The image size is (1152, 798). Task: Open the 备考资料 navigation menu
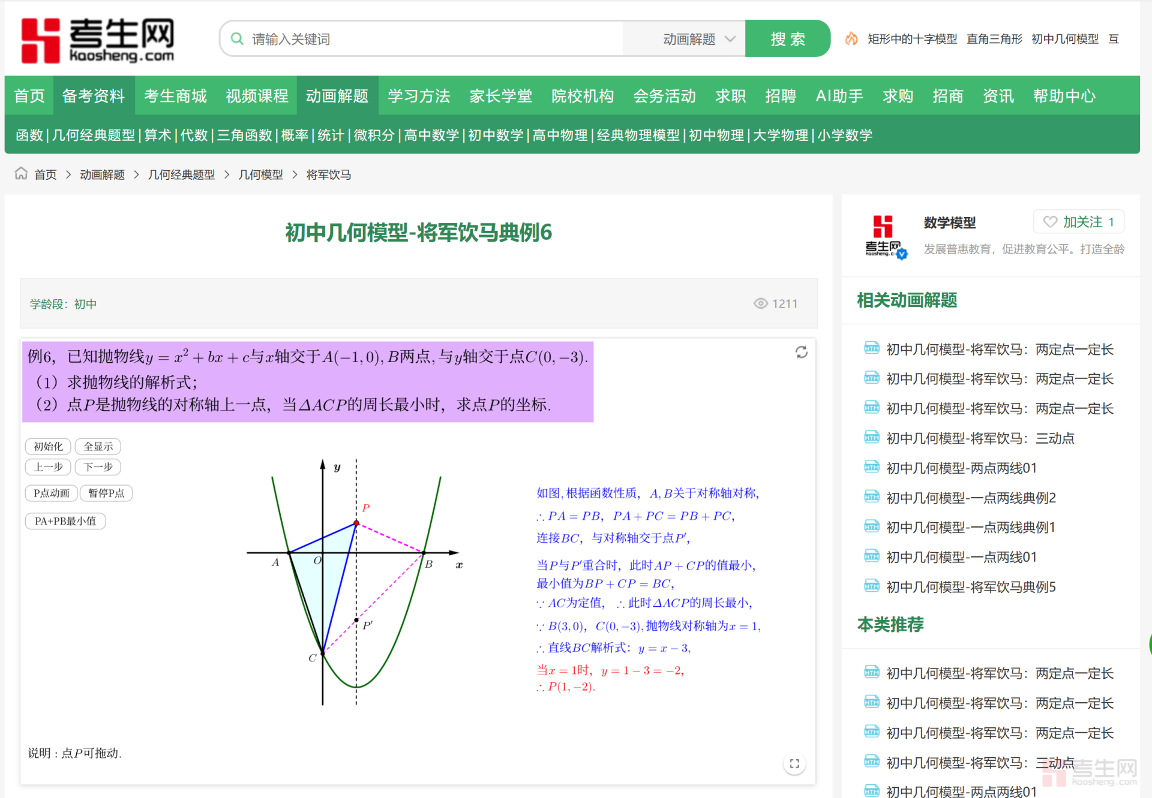(94, 96)
